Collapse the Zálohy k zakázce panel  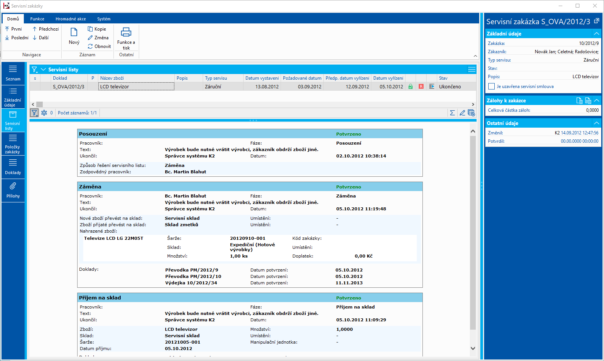click(596, 100)
